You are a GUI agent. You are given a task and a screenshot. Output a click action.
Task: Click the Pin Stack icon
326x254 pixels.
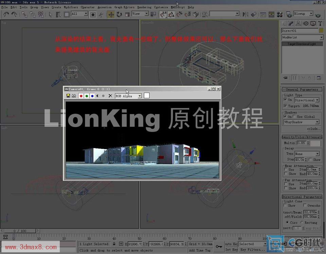tap(285, 78)
